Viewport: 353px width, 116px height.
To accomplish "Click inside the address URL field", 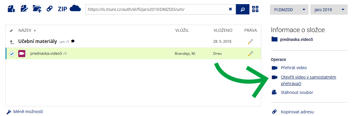I will click(x=157, y=9).
